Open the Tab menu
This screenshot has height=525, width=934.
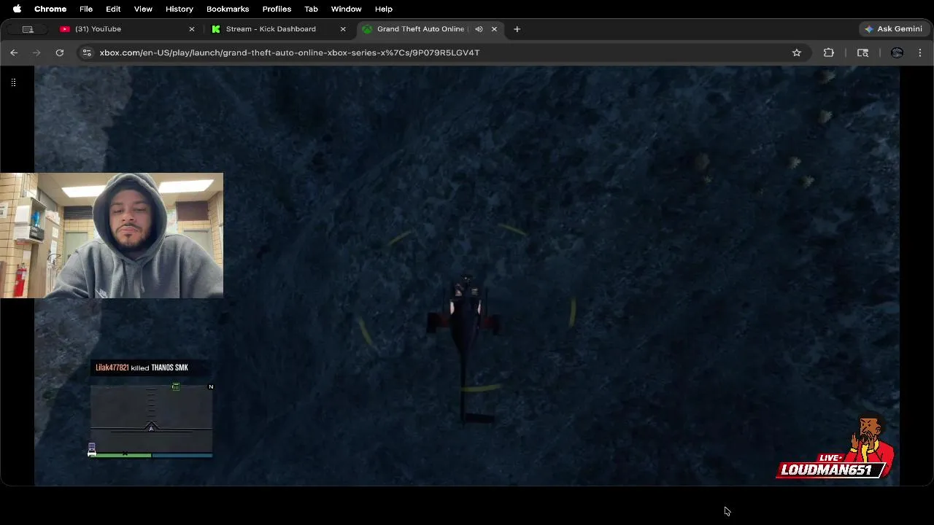click(311, 9)
